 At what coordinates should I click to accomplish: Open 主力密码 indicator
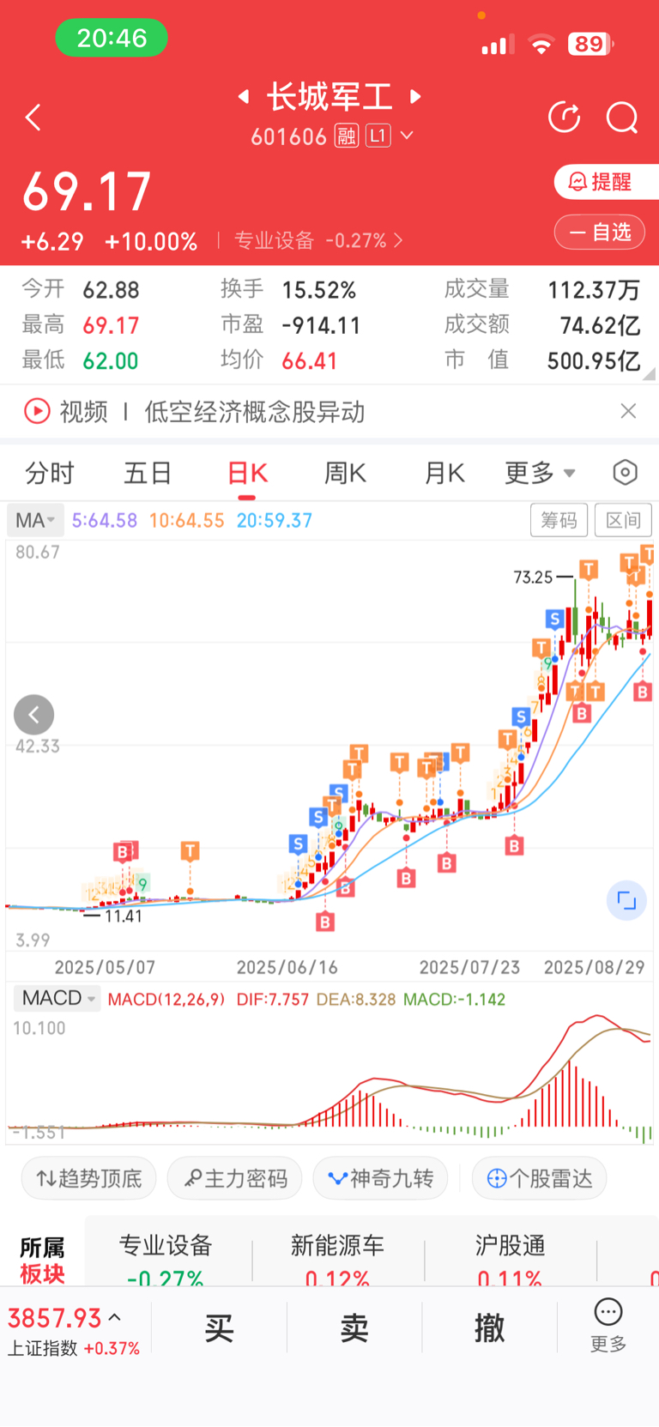point(235,1179)
